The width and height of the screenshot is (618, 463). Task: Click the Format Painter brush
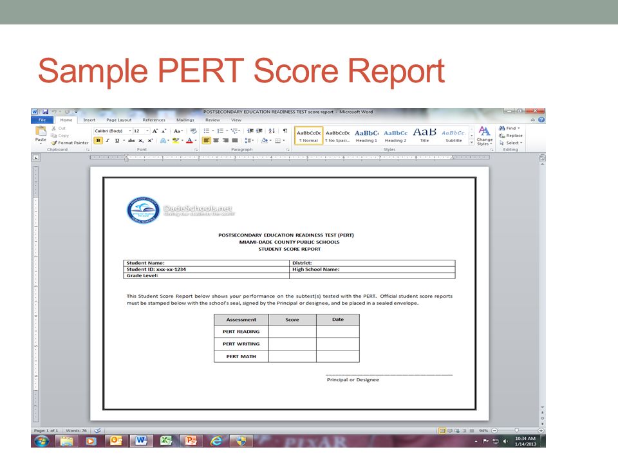(x=70, y=143)
